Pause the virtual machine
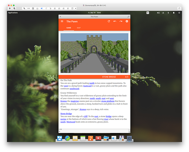 (10, 8)
